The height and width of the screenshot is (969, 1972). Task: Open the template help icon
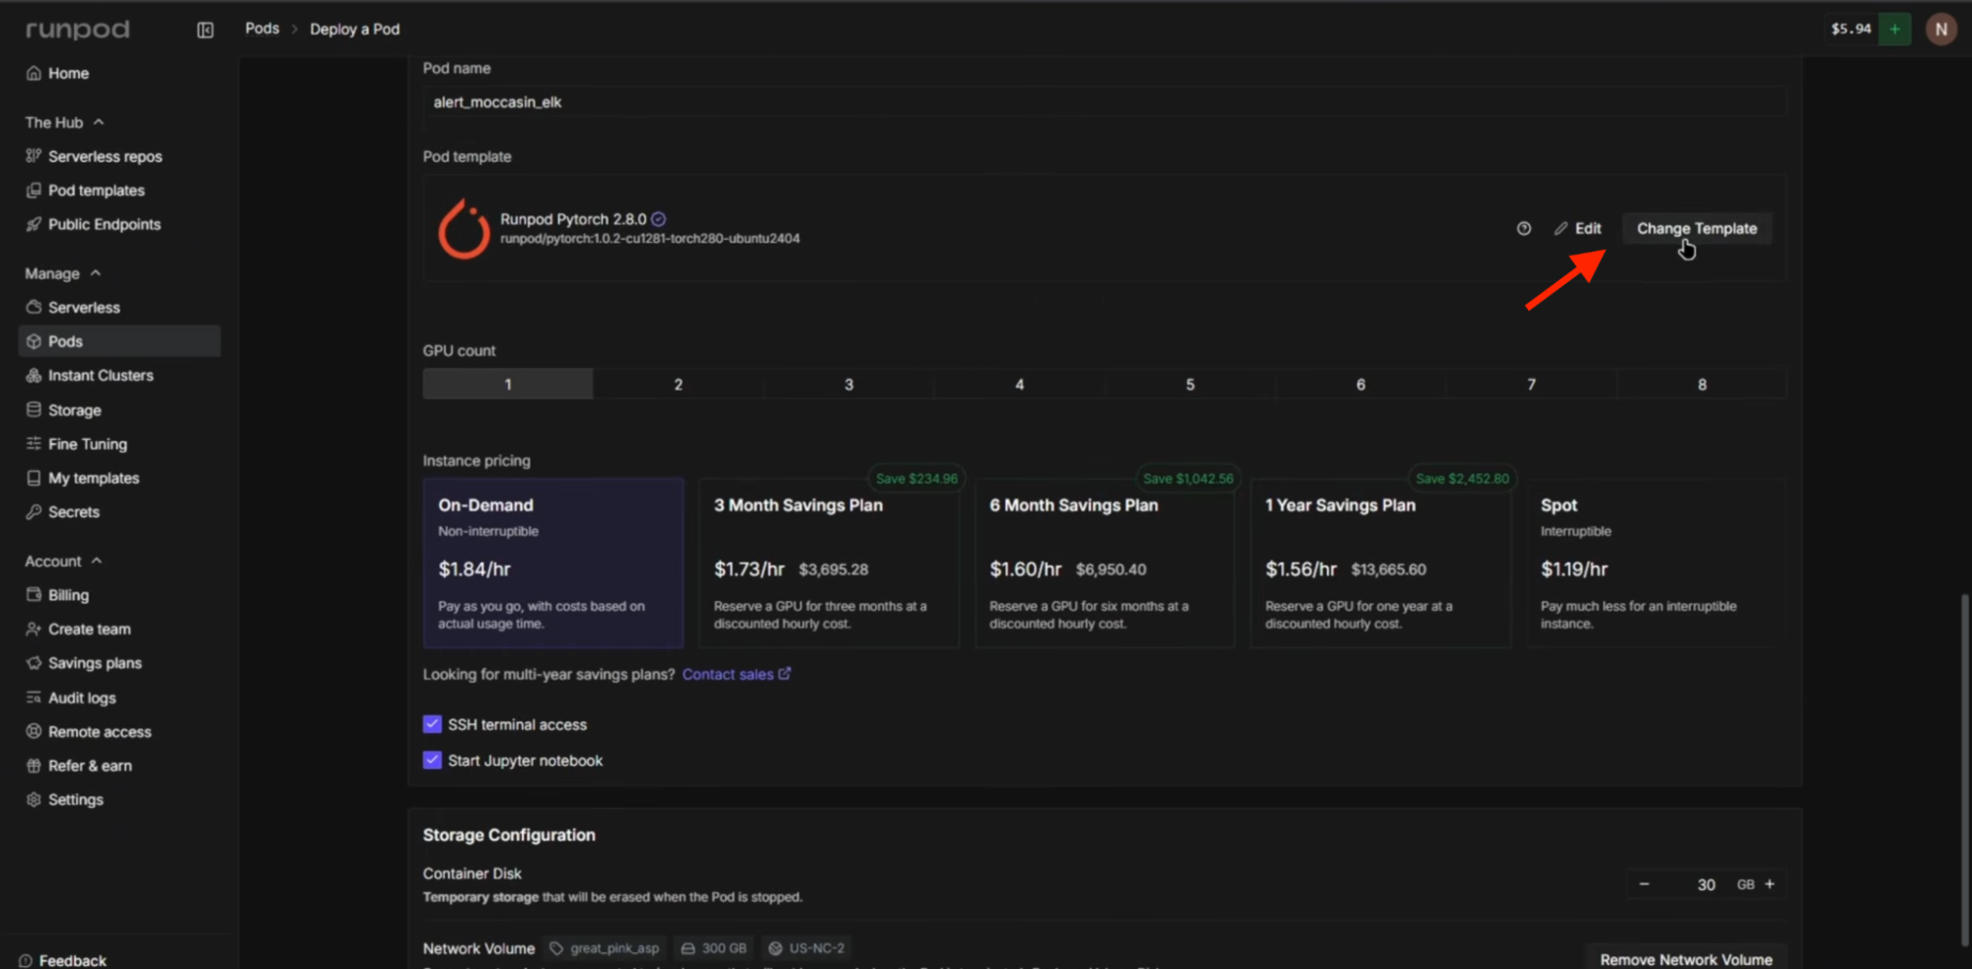[1524, 228]
